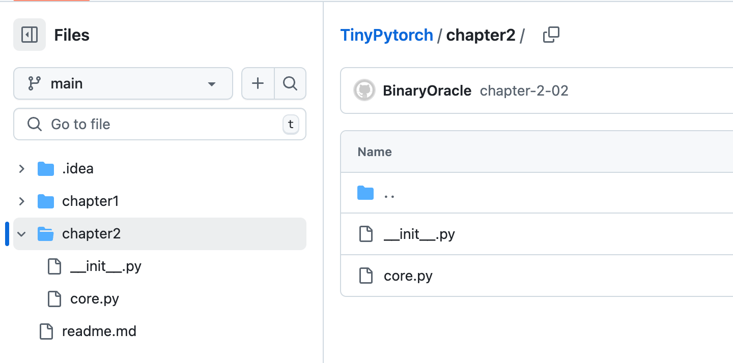Open the BinaryOracle user avatar
Screen dimensions: 733x363
click(x=364, y=91)
